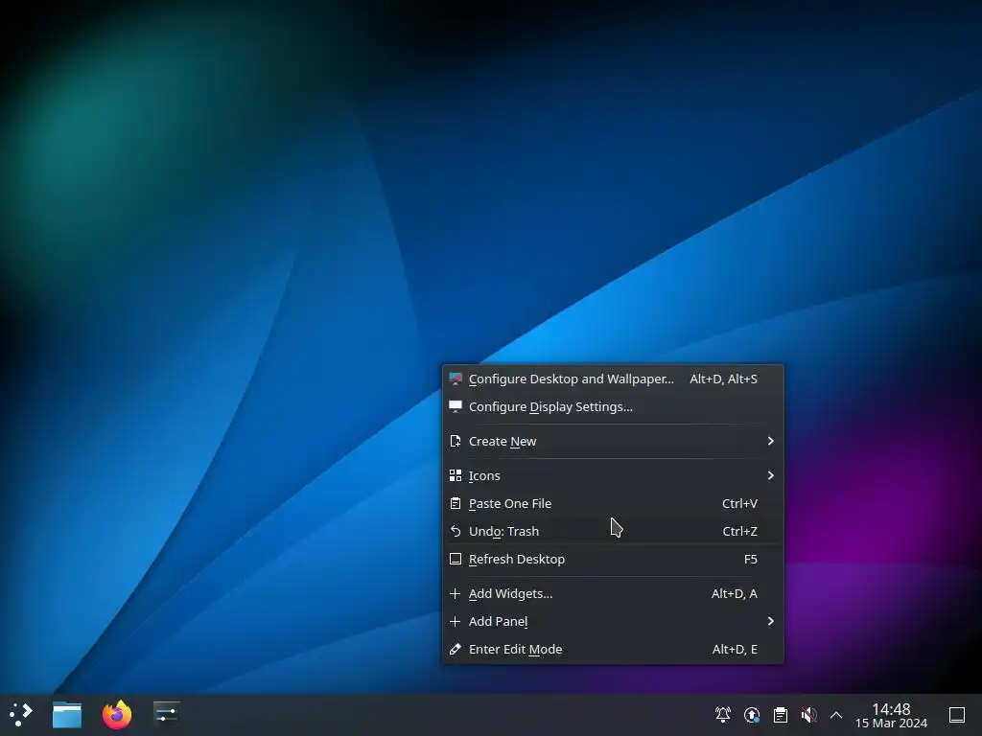The height and width of the screenshot is (736, 982).
Task: Choose Enter Edit Mode
Action: coord(613,649)
